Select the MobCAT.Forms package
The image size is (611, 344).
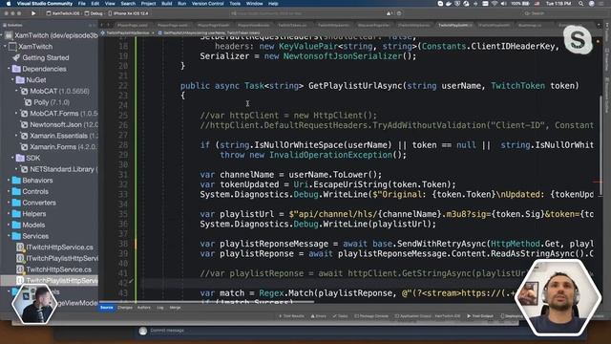coord(59,114)
